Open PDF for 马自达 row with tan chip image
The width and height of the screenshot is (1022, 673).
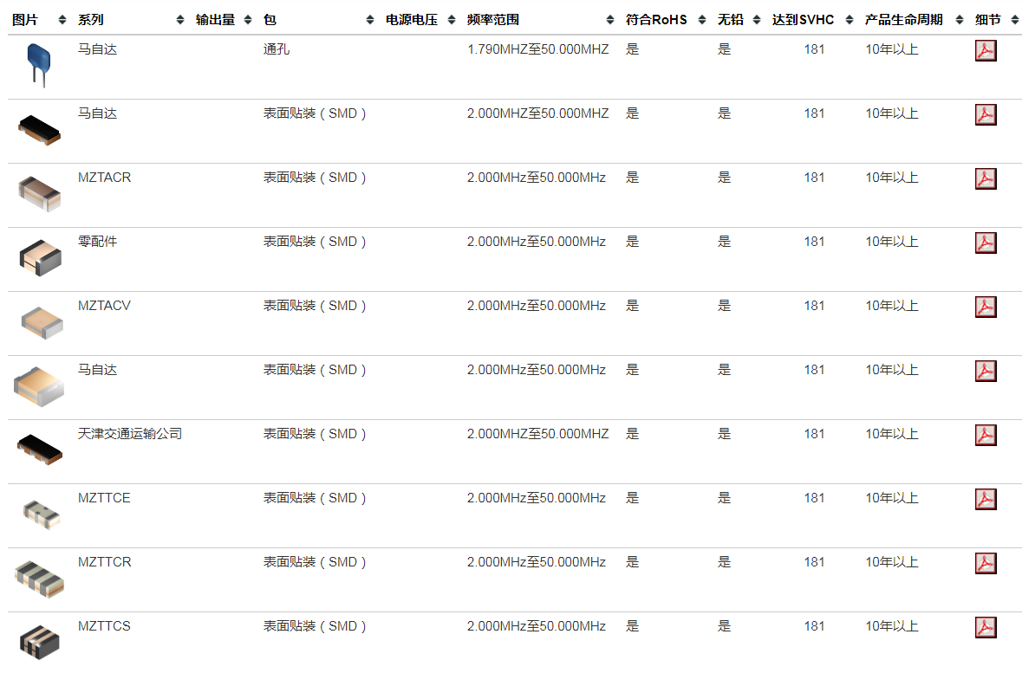pos(986,371)
